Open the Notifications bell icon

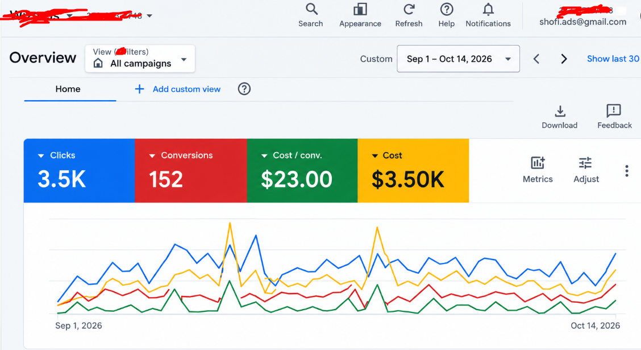pyautogui.click(x=488, y=9)
